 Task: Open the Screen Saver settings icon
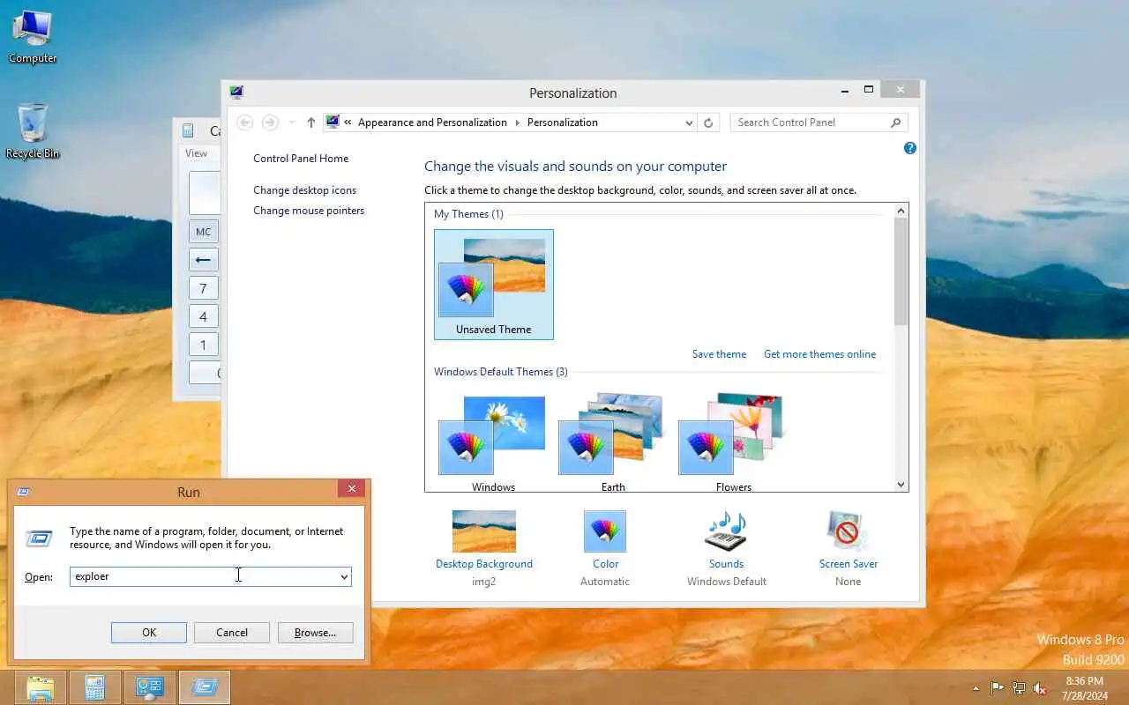click(848, 531)
